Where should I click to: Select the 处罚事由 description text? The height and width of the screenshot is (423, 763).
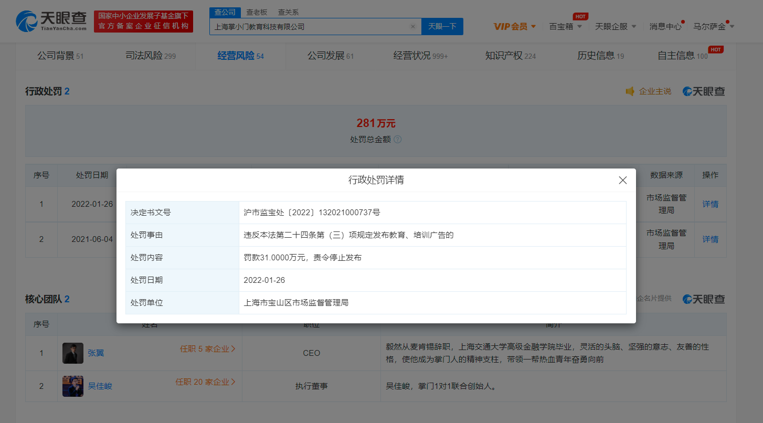click(348, 235)
